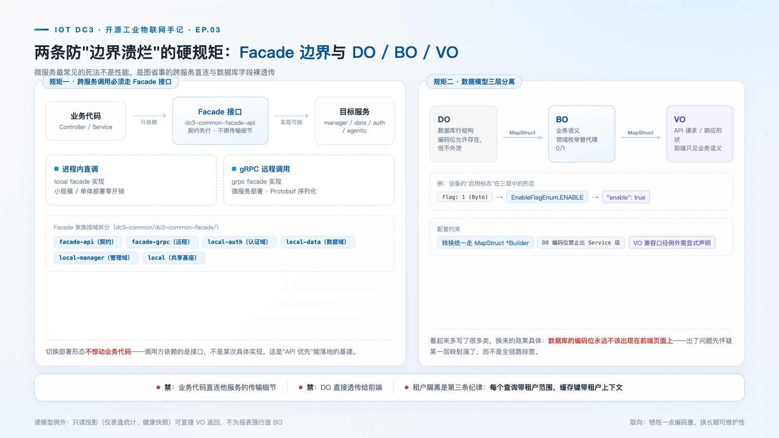Click the '业务代码' Controller / Service box
779x438 pixels.
point(86,121)
